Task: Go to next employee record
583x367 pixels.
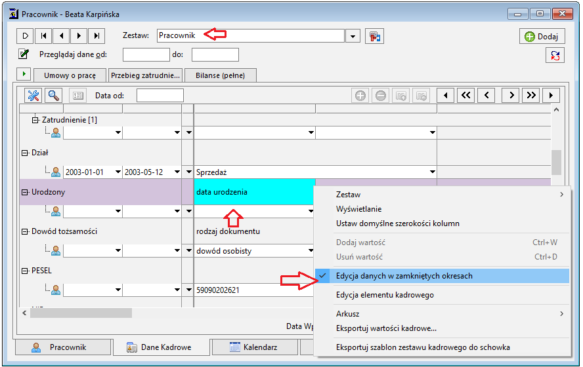Action: (x=79, y=36)
